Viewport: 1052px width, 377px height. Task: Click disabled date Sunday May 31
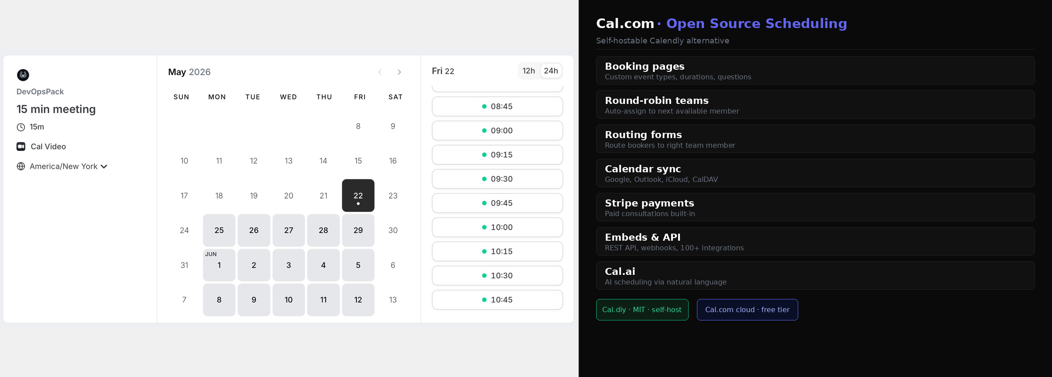184,265
